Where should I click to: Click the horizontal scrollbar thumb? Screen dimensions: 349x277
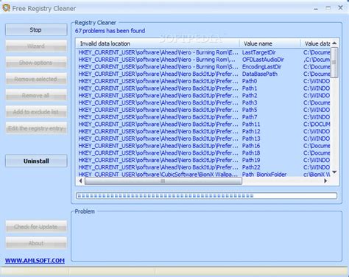163,181
